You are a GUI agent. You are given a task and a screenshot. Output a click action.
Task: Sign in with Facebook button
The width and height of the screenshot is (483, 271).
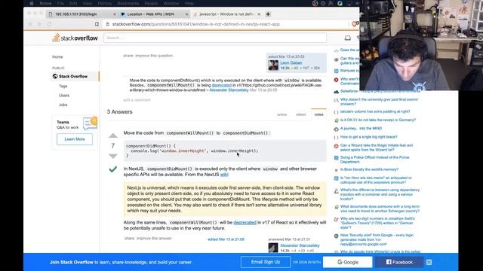[399, 262]
